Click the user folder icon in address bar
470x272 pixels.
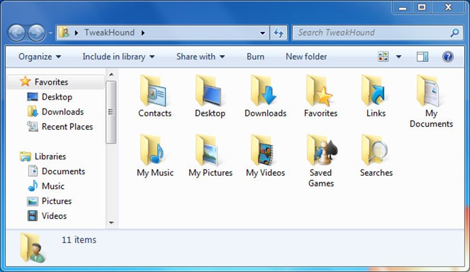[x=64, y=32]
